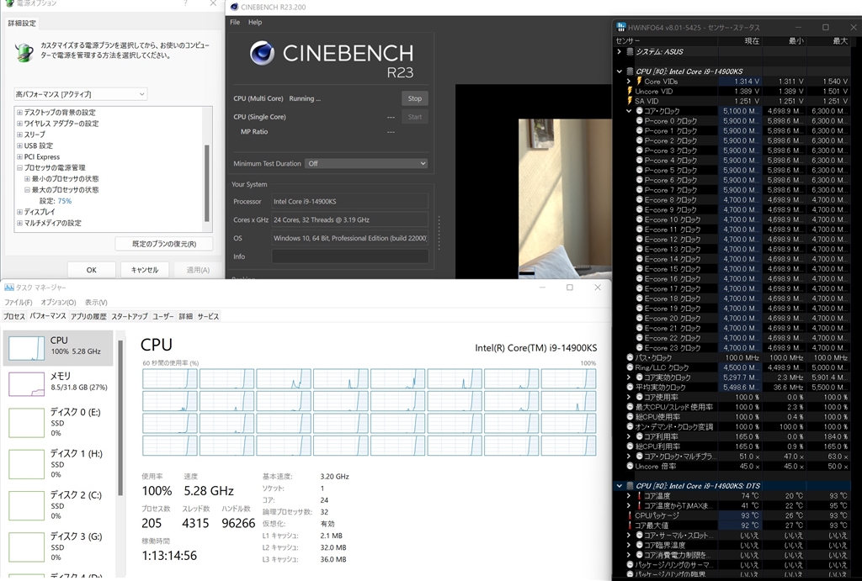This screenshot has height=581, width=862.
Task: Click OK in power options dialog
Action: pos(91,270)
